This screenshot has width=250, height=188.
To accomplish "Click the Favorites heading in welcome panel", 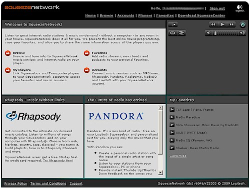I will 99,53.
